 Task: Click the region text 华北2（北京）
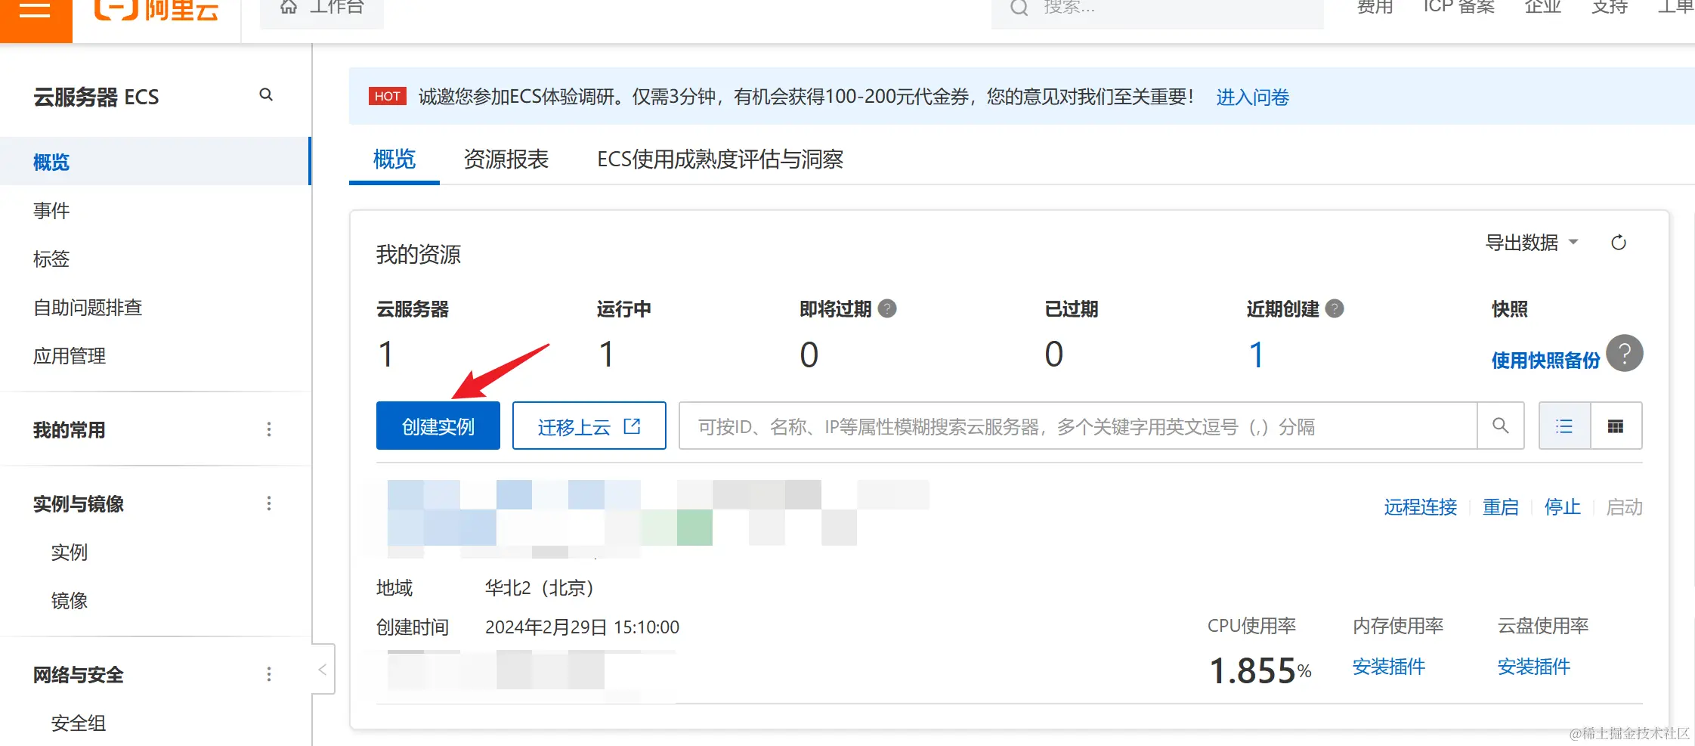coord(540,588)
